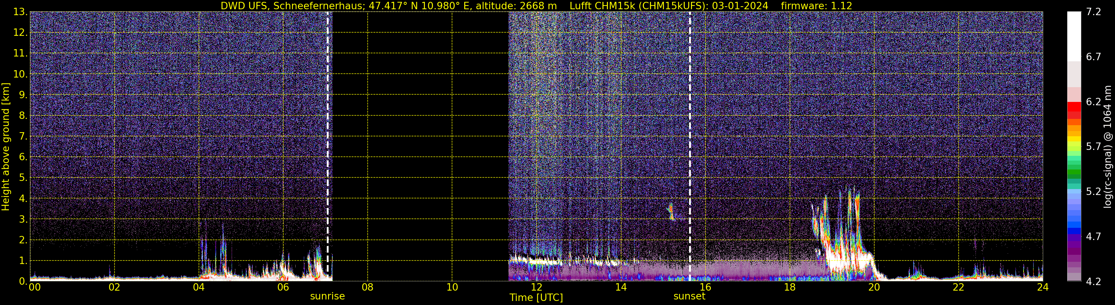The width and height of the screenshot is (1115, 305).
Task: Click the colorbar tick value '5.7'
Action: 1094,147
